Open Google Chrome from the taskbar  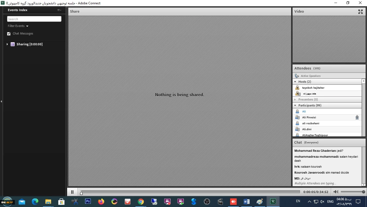[x=141, y=201]
